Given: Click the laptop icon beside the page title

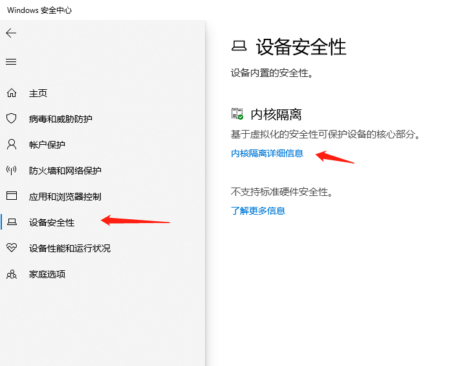Looking at the screenshot, I should tap(239, 46).
